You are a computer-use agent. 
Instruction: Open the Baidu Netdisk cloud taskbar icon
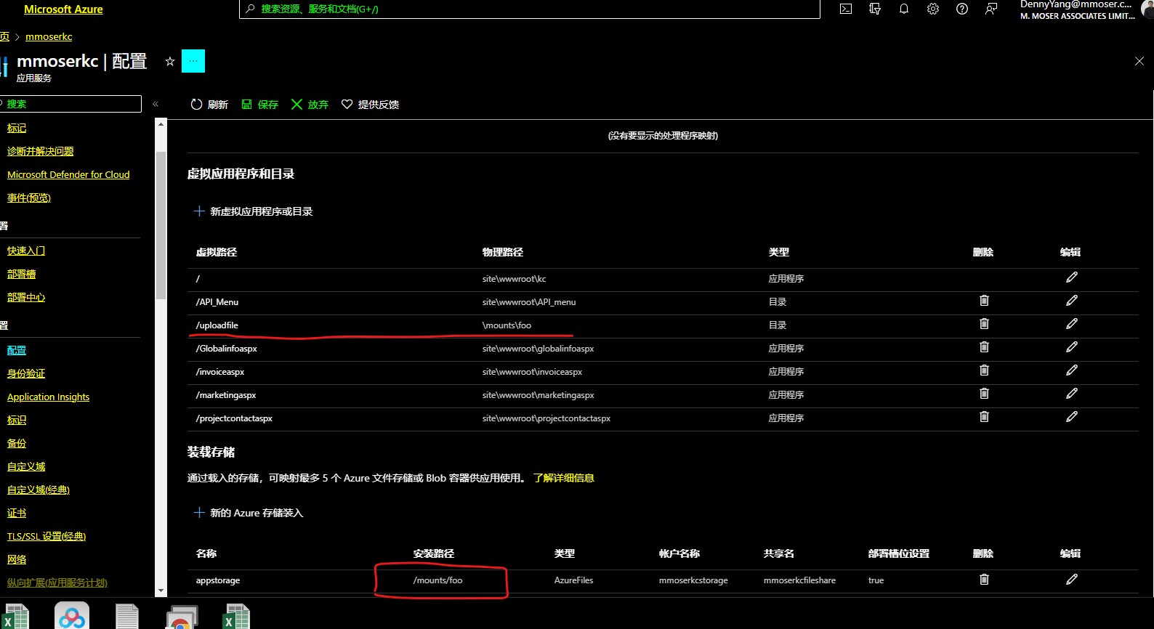[x=72, y=616]
